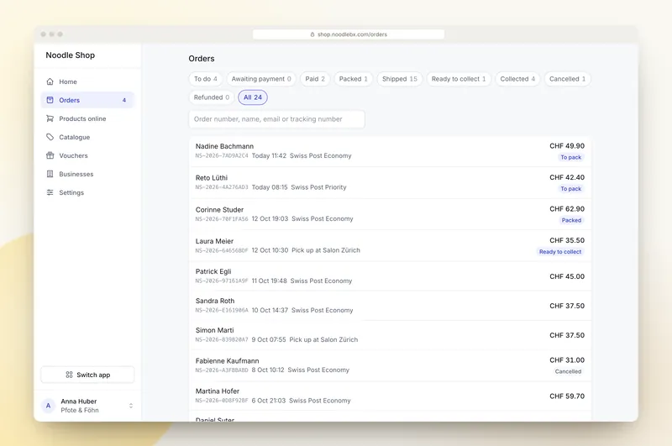Open Reto Lüthi's order
The width and height of the screenshot is (672, 446).
390,183
